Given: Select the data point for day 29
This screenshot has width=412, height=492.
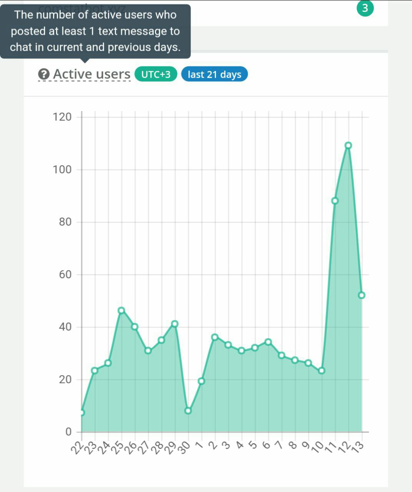Looking at the screenshot, I should [175, 324].
